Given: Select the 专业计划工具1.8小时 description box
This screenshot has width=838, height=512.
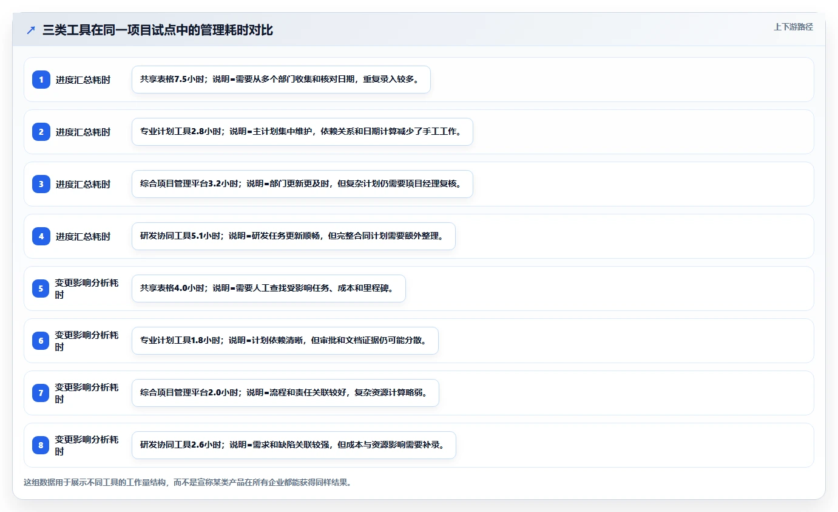Looking at the screenshot, I should [x=285, y=341].
